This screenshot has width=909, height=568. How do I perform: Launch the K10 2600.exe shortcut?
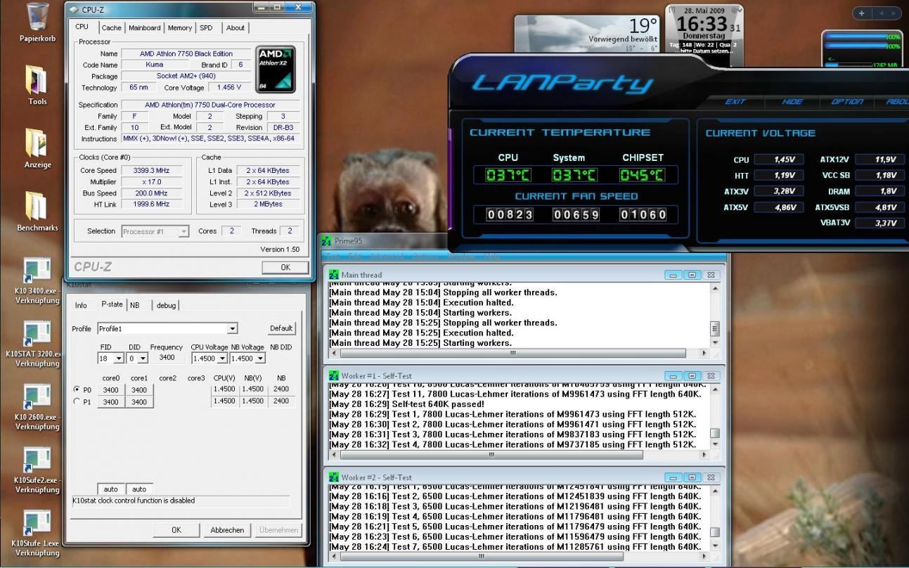click(x=37, y=396)
